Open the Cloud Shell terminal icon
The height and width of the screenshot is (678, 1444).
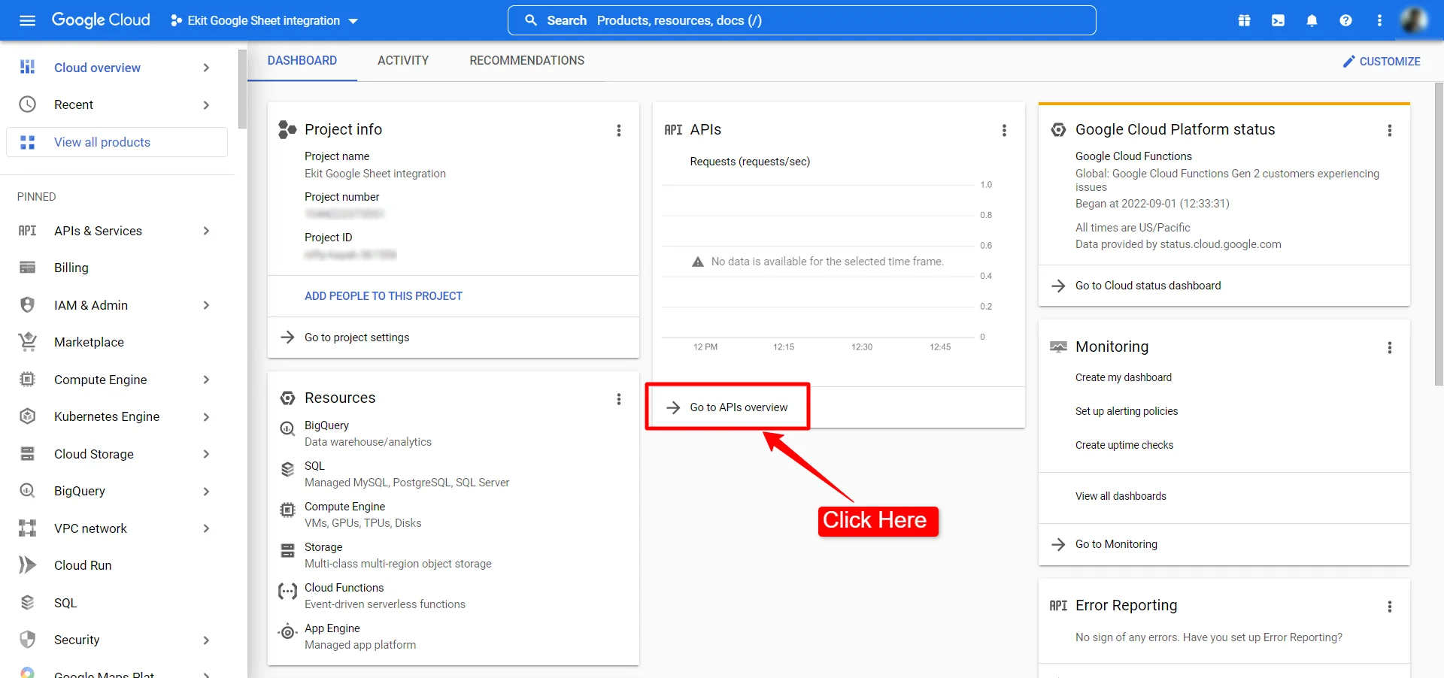pyautogui.click(x=1278, y=20)
